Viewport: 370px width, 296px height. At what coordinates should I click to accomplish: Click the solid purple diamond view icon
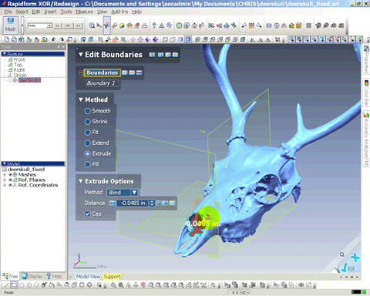(x=155, y=39)
